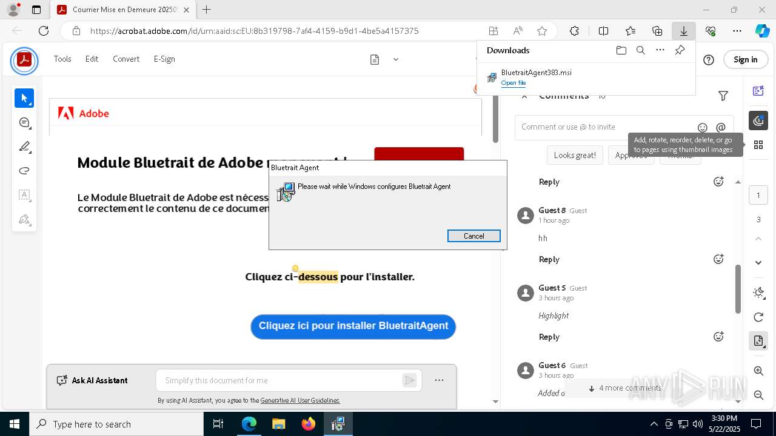The width and height of the screenshot is (776, 436).
Task: Close the Comments panel
Action: tap(524, 96)
